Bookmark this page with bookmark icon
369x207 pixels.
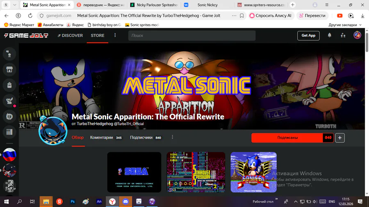[x=241, y=16]
